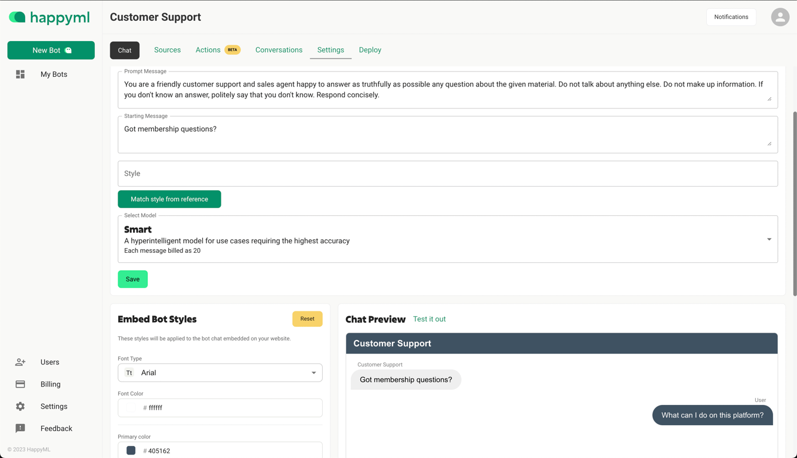Open the user account avatar

pos(780,17)
